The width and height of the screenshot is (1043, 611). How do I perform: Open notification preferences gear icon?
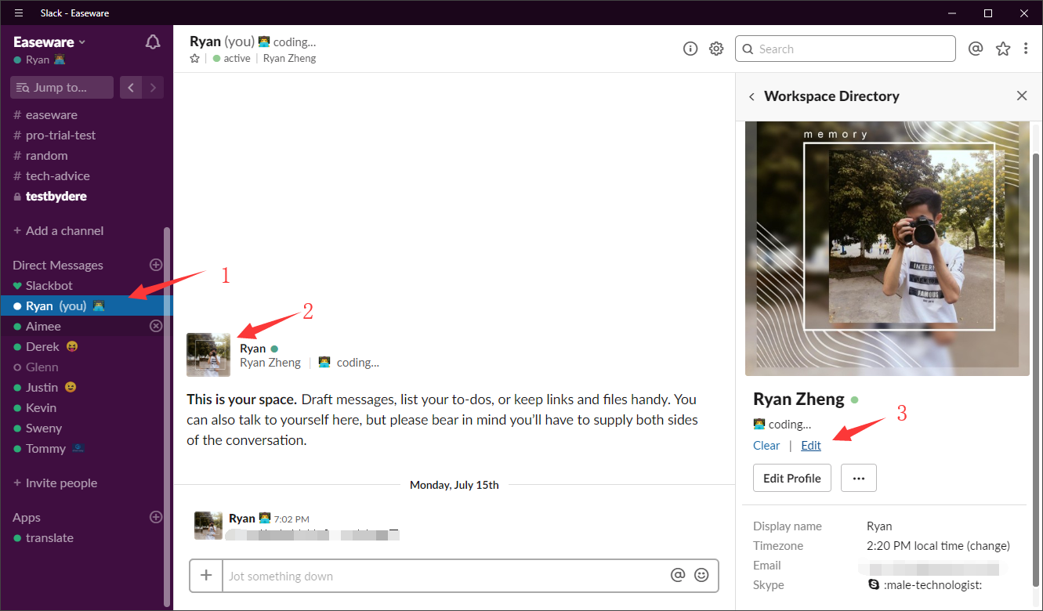click(x=715, y=48)
